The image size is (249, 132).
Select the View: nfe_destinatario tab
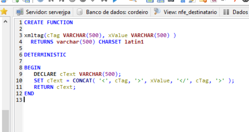click(x=185, y=12)
